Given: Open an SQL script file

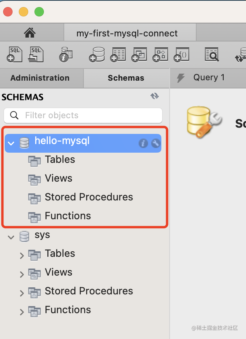Looking at the screenshot, I should point(36,54).
